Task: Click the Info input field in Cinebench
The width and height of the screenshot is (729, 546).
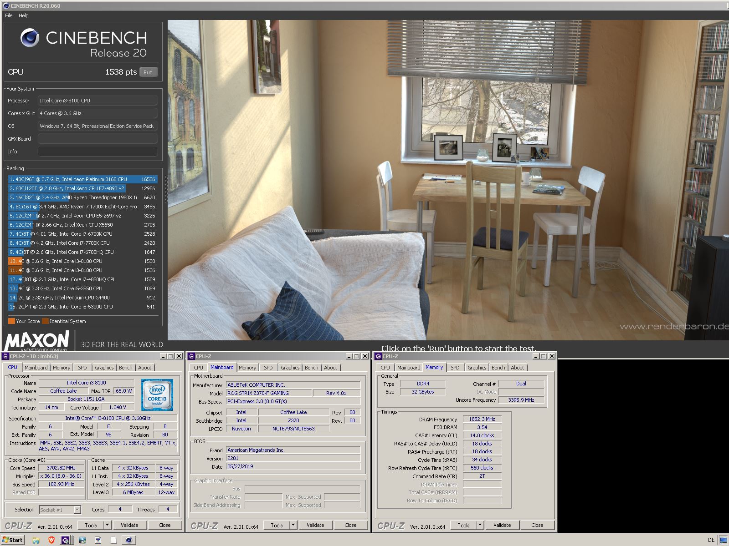Action: click(x=98, y=152)
